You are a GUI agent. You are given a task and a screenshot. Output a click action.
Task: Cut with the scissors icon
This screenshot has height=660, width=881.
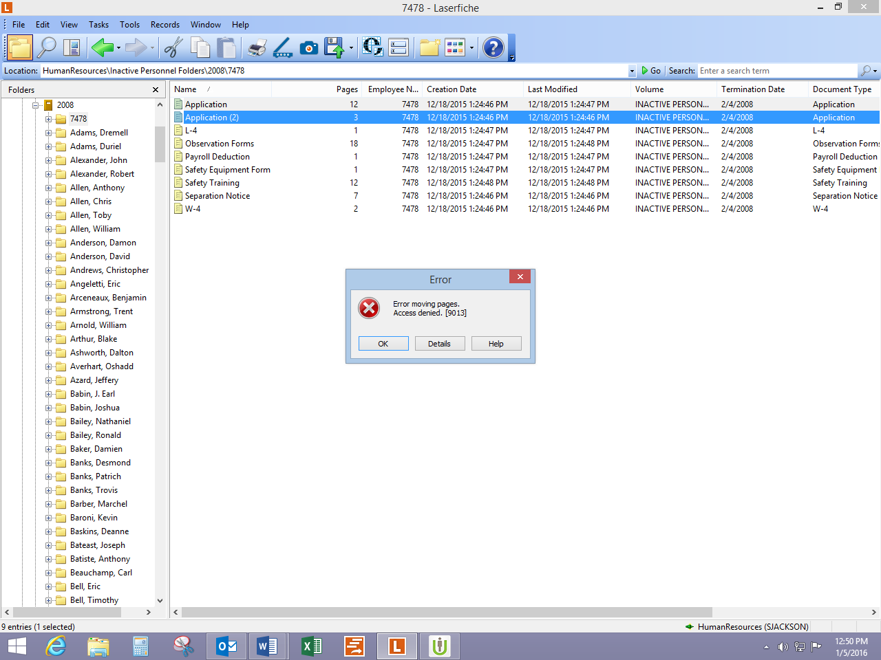(173, 47)
